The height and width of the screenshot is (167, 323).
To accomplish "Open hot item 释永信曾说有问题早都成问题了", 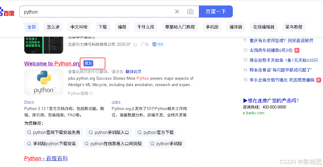I will click(281, 70).
